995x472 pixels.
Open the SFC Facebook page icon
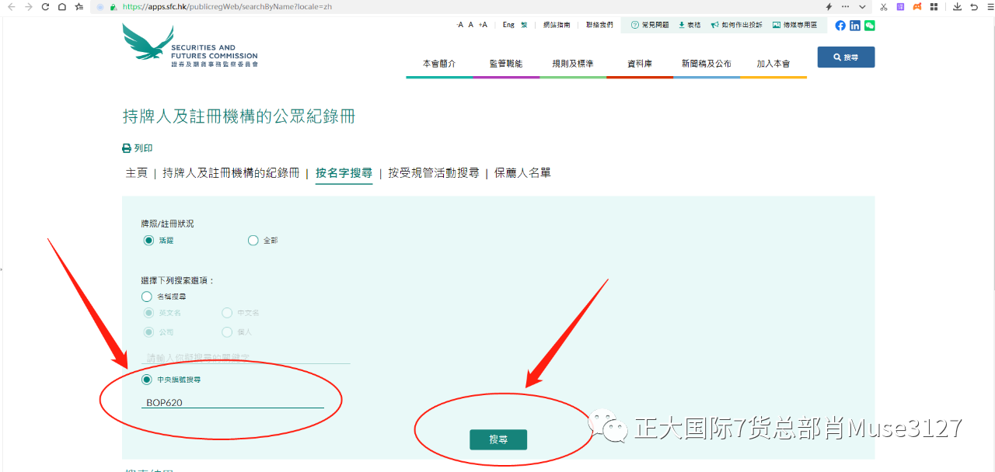(840, 26)
